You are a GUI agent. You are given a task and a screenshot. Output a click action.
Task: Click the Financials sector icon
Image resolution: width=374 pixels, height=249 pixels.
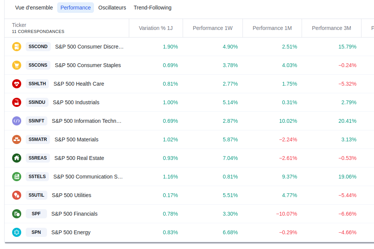17,214
